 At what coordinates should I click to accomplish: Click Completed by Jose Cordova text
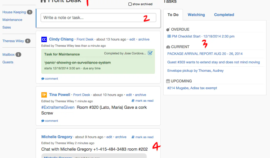[125, 53]
